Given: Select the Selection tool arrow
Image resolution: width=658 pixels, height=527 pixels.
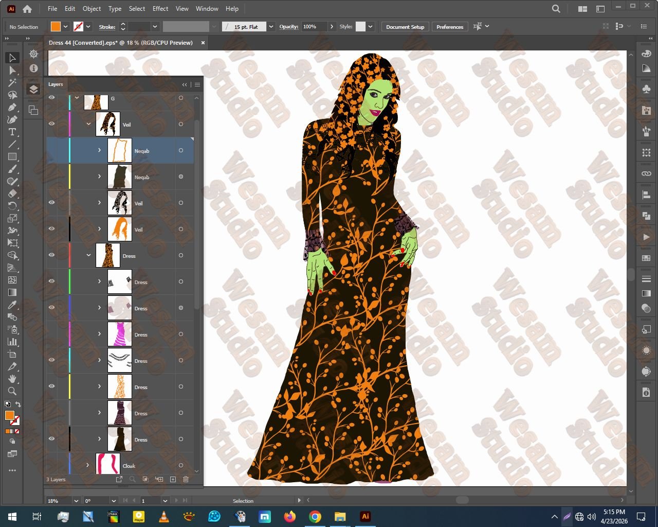Looking at the screenshot, I should [12, 58].
